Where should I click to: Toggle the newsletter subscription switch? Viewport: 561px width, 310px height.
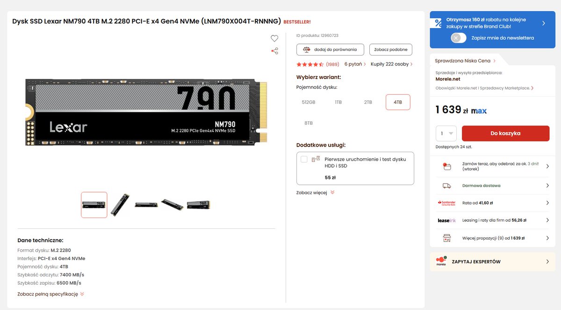pos(459,38)
